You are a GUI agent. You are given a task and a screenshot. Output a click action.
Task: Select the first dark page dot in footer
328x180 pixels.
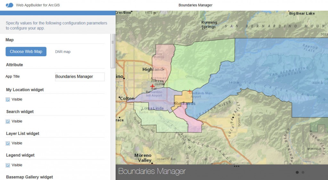coord(297,172)
